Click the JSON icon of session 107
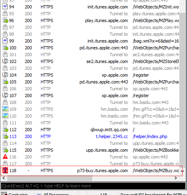 5,95
